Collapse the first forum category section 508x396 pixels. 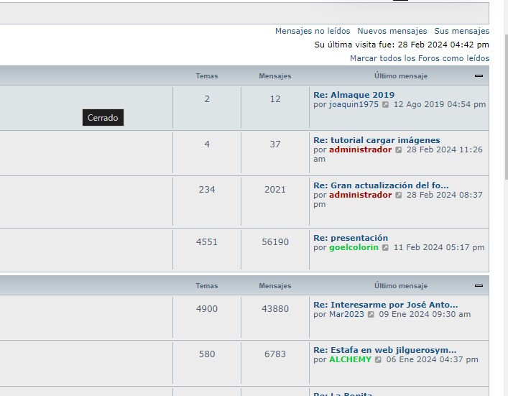point(479,76)
